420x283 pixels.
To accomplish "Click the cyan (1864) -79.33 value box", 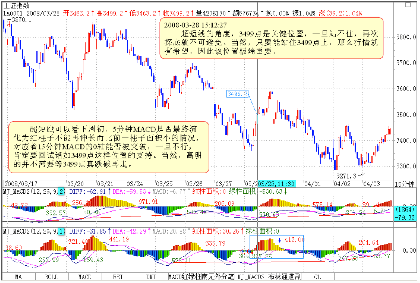I will point(405,213).
